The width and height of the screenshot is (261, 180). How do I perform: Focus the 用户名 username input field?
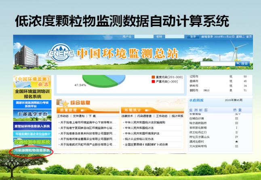144,37
